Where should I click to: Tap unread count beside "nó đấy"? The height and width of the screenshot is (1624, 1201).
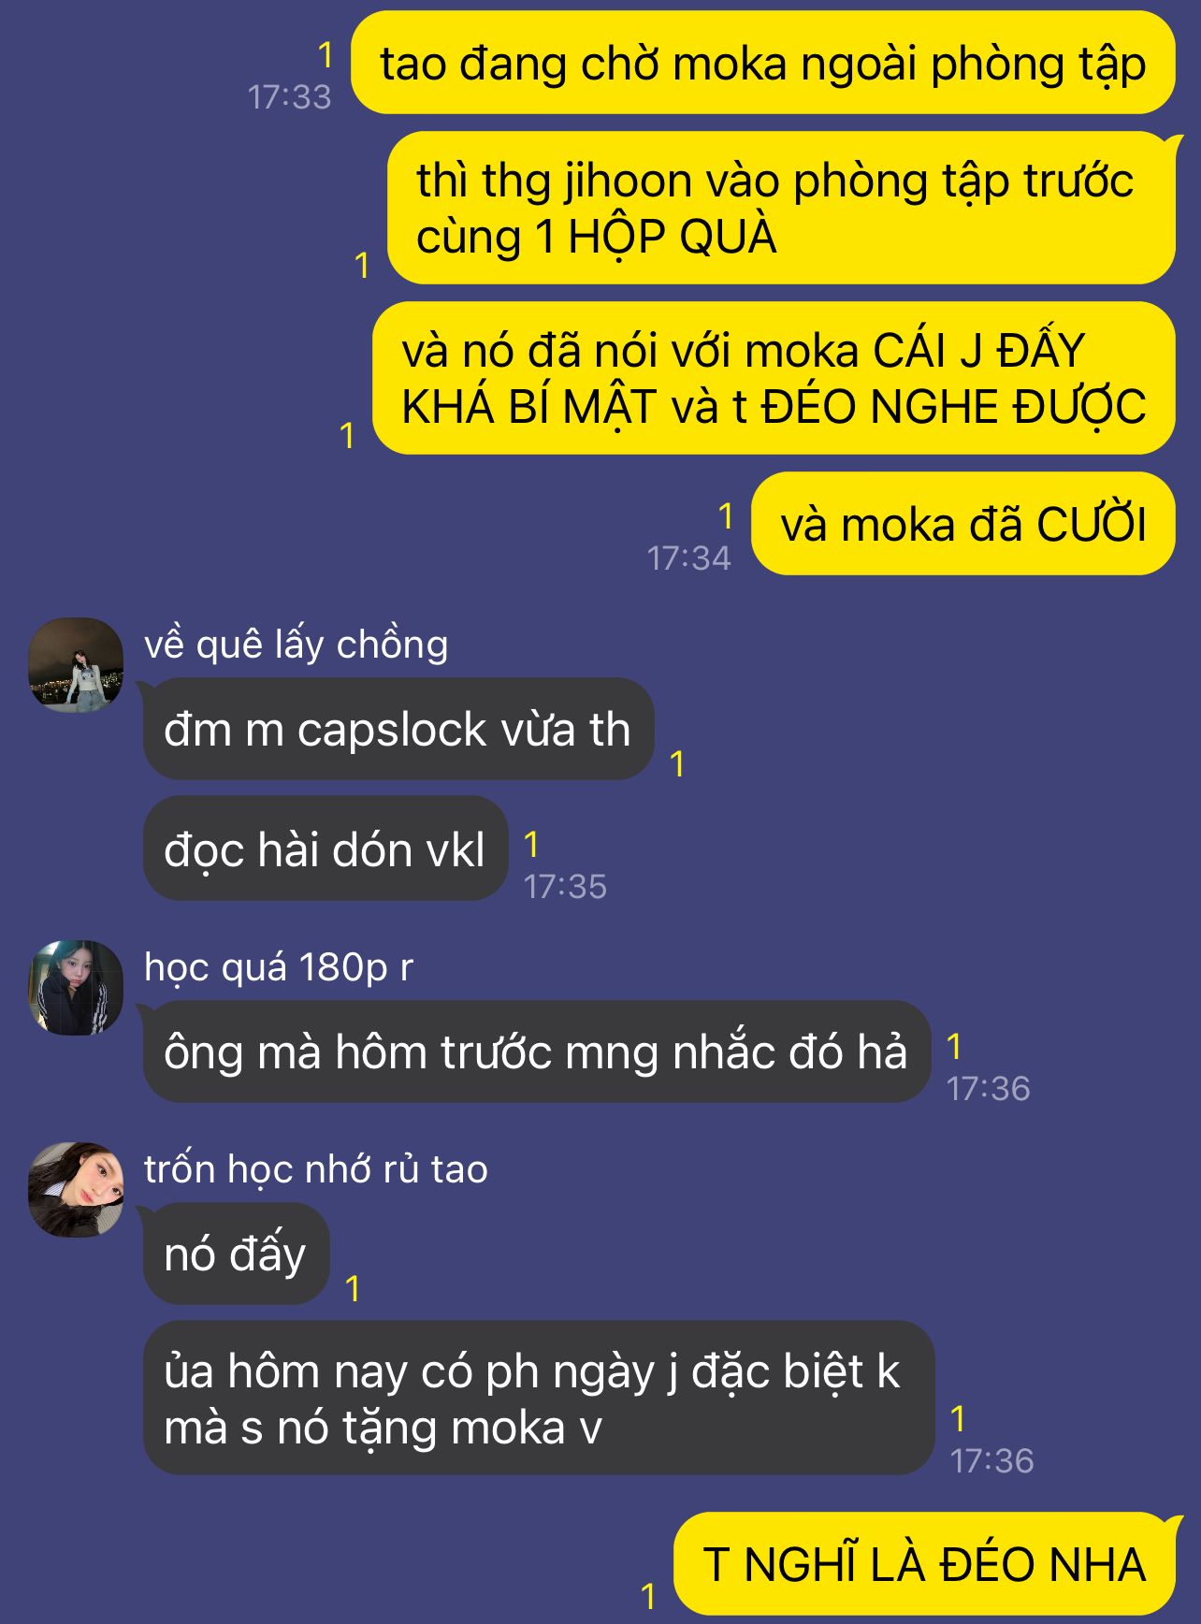point(353,1289)
